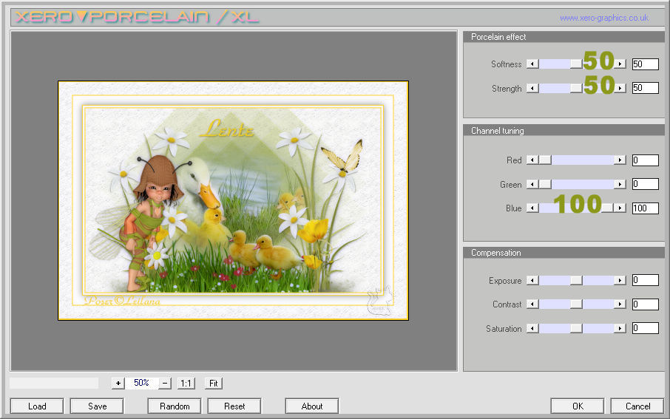Viewport: 670px width, 419px height.
Task: Click the Saturation right arrow
Action: (620, 328)
